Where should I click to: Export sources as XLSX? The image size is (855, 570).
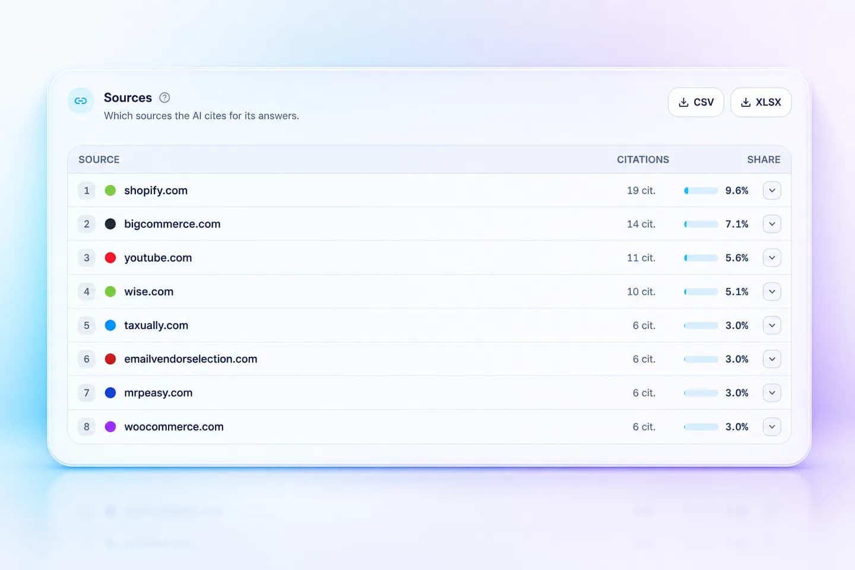761,102
